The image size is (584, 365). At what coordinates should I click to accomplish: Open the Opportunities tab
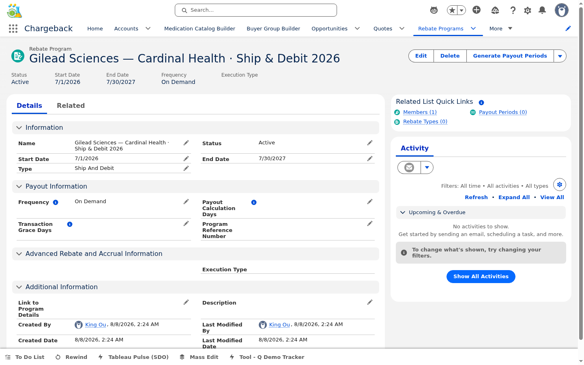pyautogui.click(x=329, y=28)
